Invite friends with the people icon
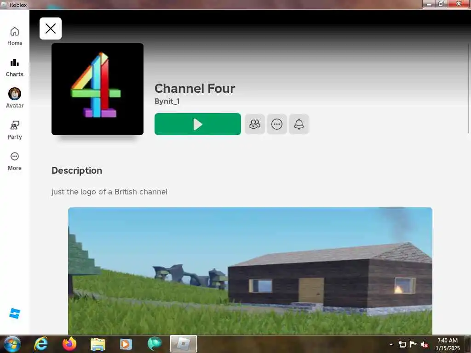The width and height of the screenshot is (471, 353). point(255,124)
